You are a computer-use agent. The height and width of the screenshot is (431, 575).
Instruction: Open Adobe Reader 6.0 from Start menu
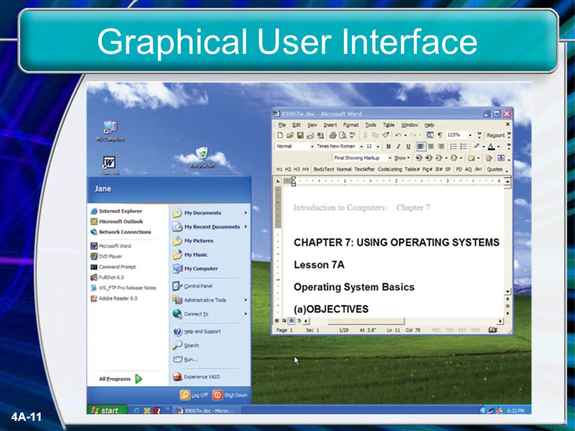114,298
